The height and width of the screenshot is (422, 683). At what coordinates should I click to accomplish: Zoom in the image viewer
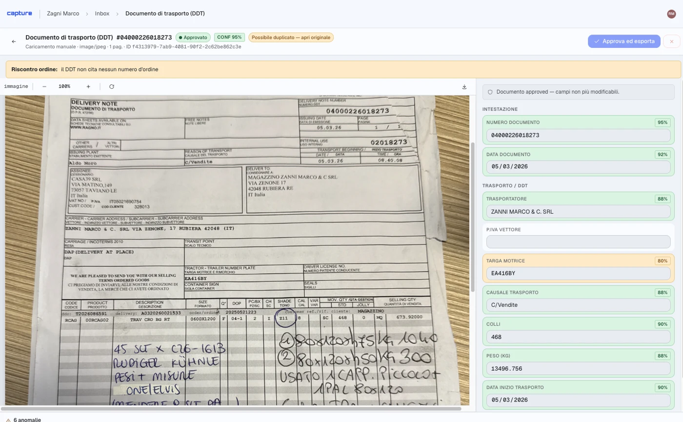pyautogui.click(x=88, y=86)
